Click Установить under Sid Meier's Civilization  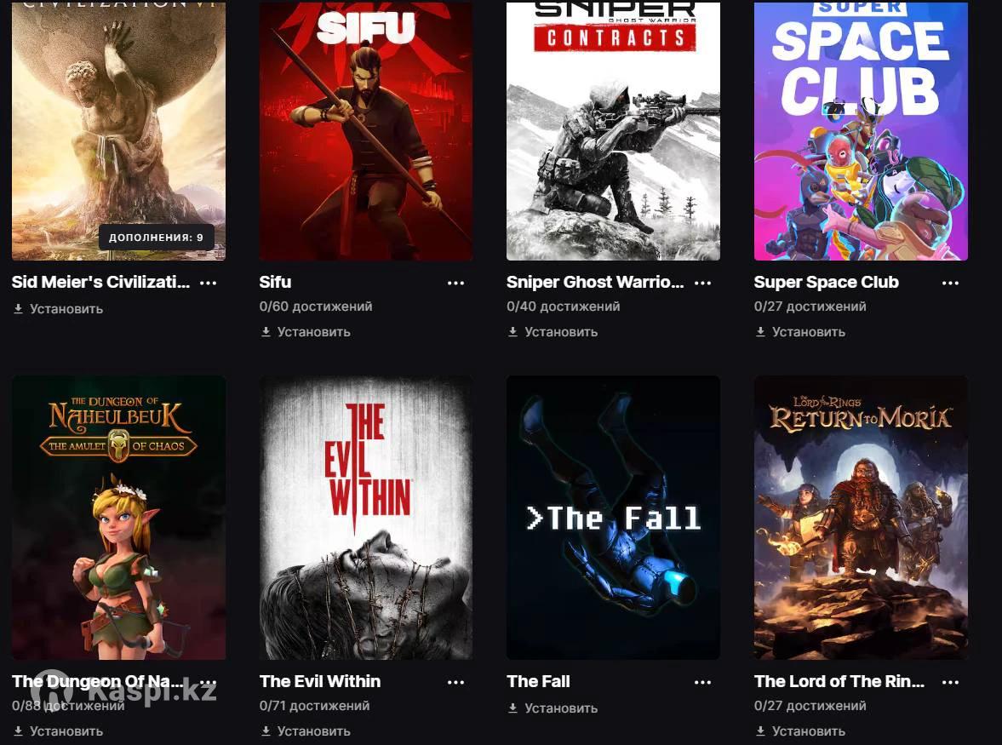pyautogui.click(x=58, y=309)
